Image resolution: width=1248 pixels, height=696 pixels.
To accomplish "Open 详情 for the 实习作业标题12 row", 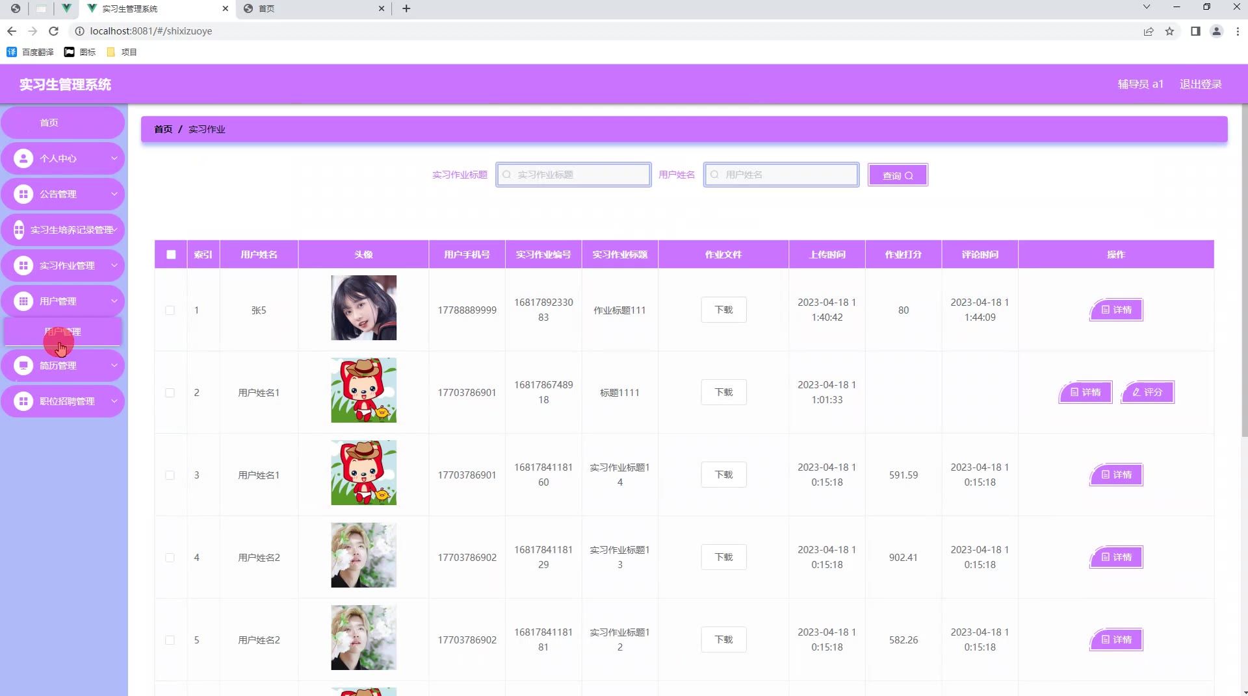I will coord(1116,640).
